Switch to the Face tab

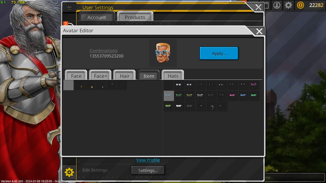click(76, 76)
